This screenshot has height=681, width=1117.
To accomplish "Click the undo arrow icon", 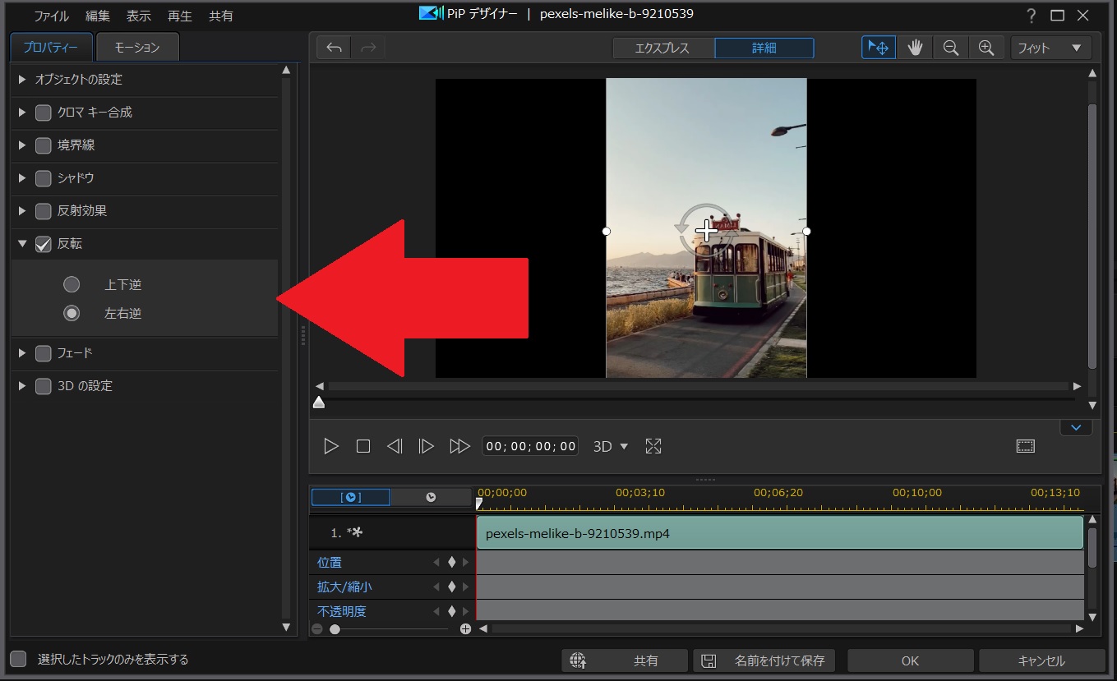I will [x=334, y=48].
